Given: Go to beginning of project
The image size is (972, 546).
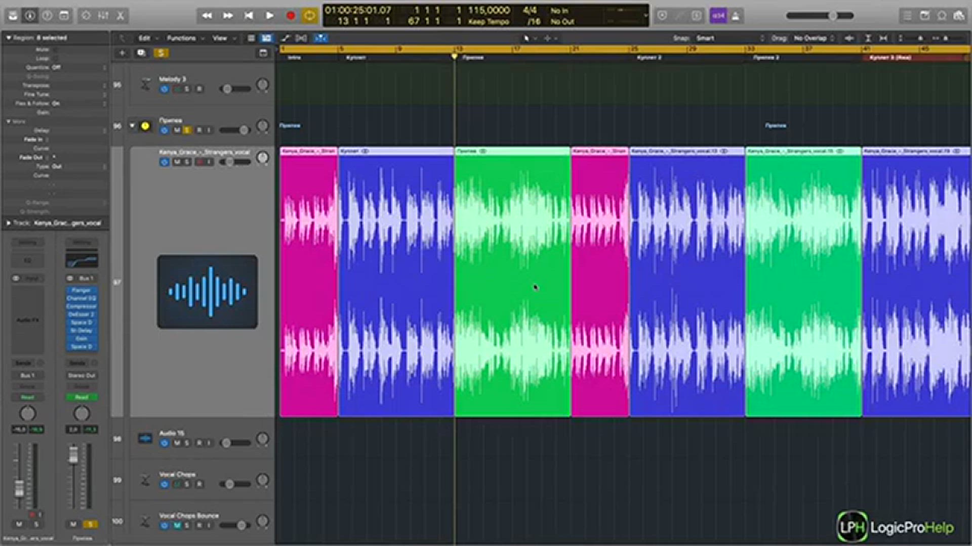Looking at the screenshot, I should 249,16.
